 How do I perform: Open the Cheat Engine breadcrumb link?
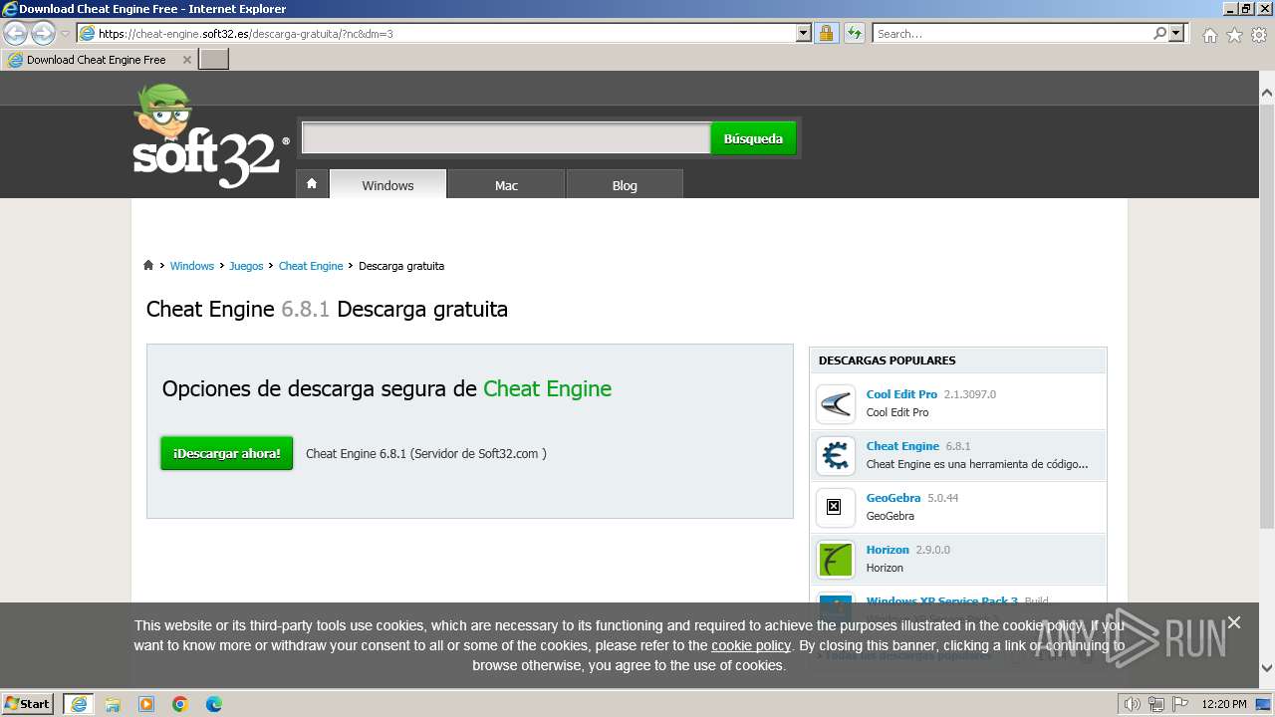coord(311,266)
